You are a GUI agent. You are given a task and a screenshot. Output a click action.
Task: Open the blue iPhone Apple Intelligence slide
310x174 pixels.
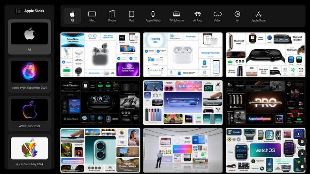[x=183, y=102]
